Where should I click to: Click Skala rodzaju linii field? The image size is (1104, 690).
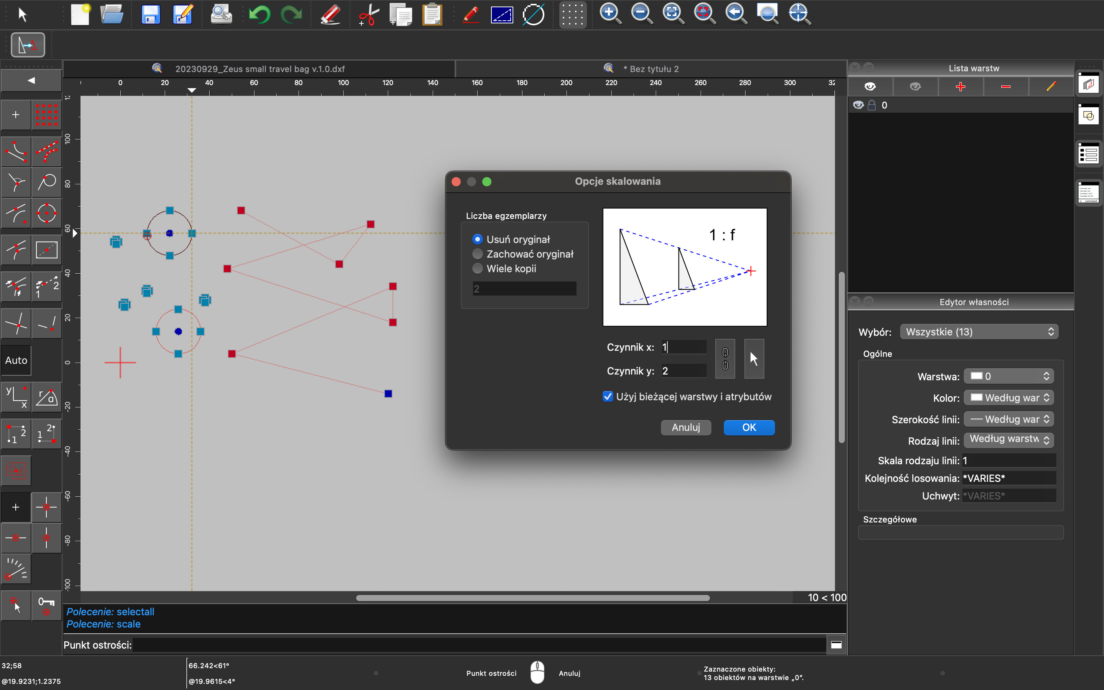[x=1009, y=460]
